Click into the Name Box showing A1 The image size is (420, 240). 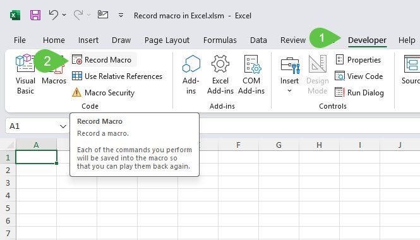coord(32,126)
